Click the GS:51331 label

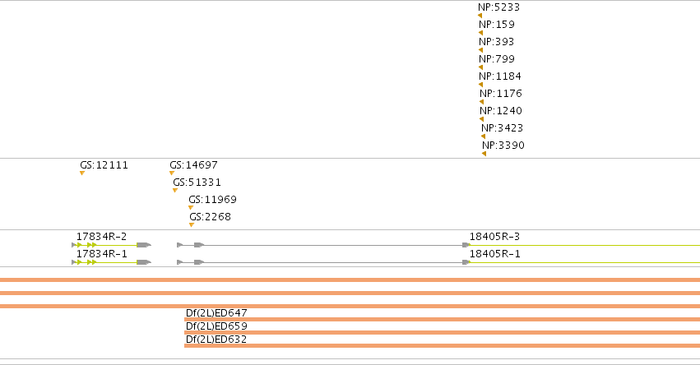click(x=197, y=182)
